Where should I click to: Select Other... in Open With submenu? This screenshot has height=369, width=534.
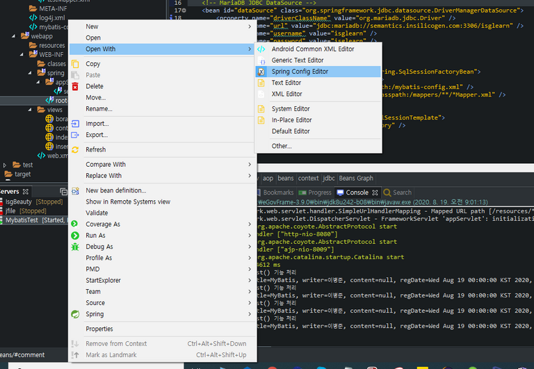pos(318,146)
